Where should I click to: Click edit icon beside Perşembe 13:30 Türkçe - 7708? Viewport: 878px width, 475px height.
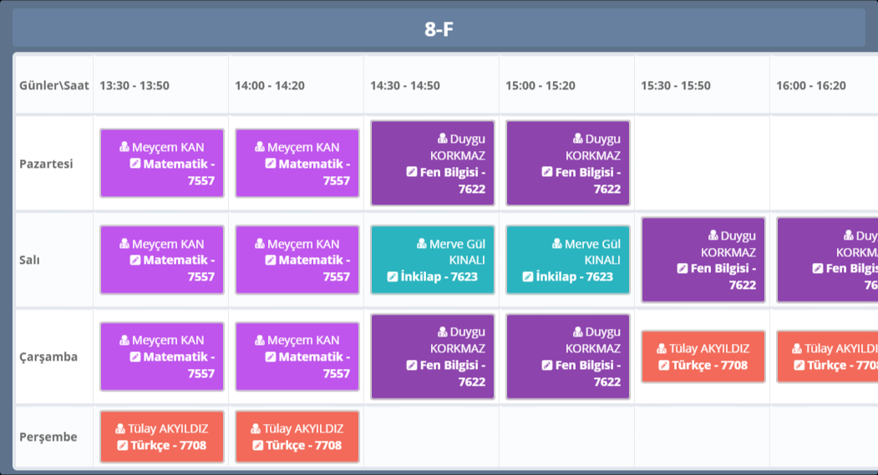[122, 445]
